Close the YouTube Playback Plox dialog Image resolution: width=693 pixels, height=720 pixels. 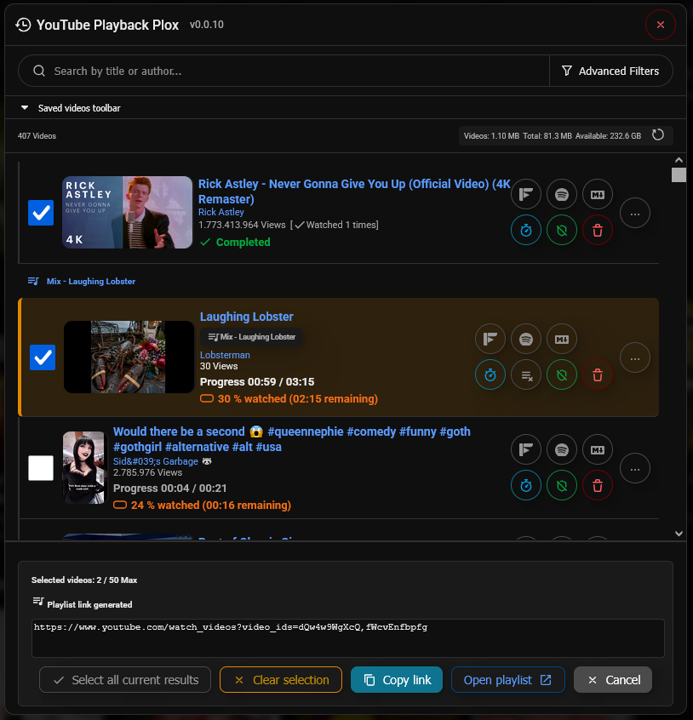[661, 25]
